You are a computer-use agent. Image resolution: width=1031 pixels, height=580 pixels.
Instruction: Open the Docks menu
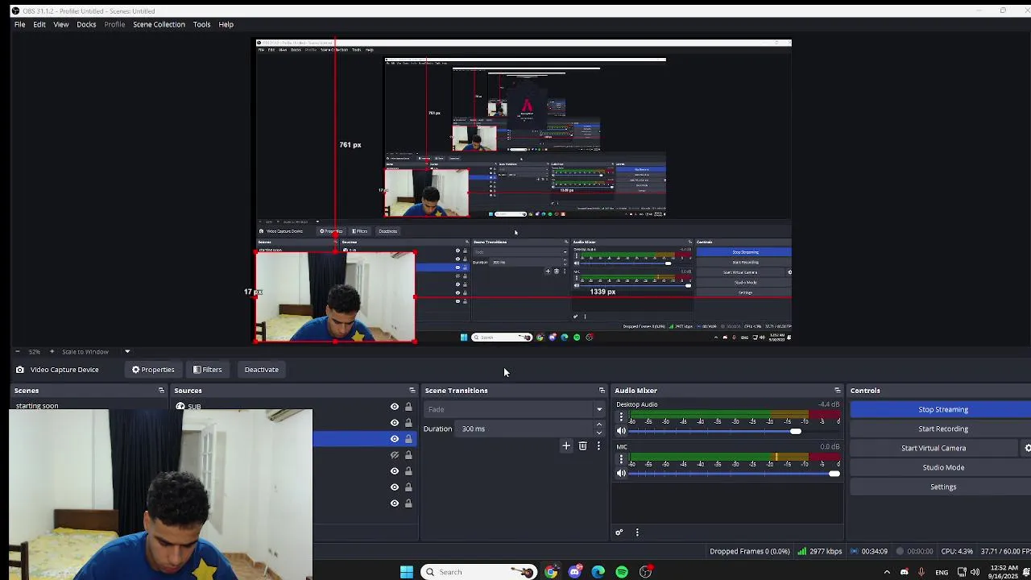tap(86, 24)
